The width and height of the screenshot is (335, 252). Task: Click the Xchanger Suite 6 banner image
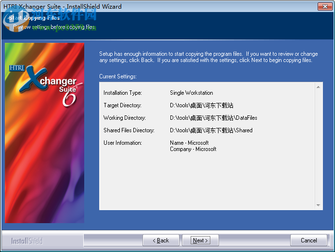click(x=44, y=133)
